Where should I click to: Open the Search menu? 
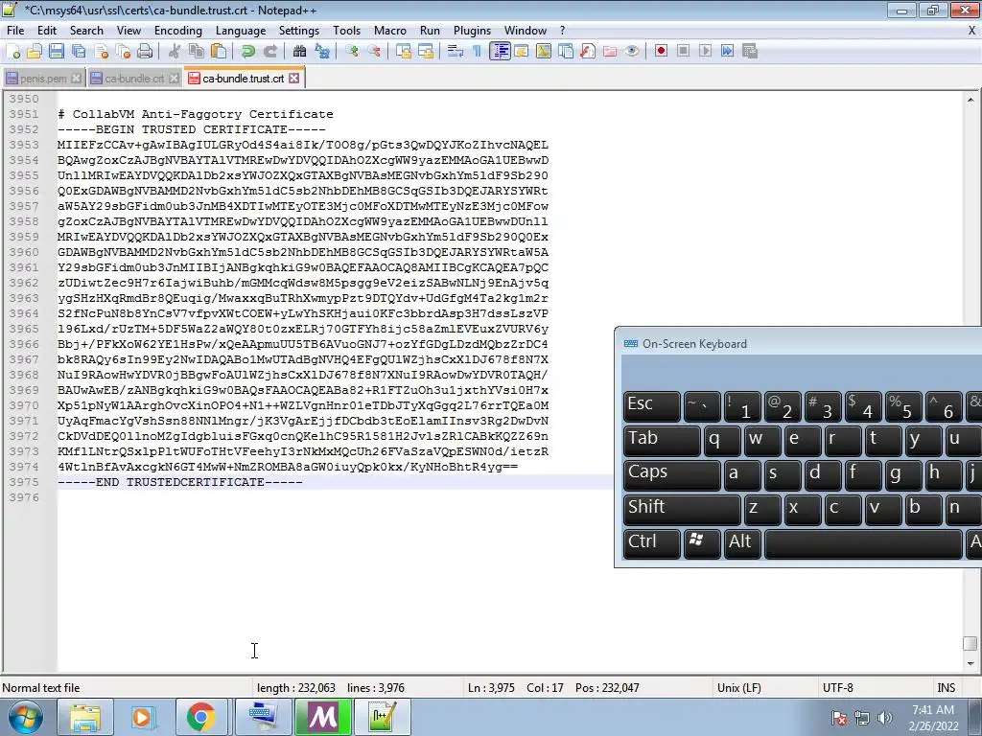point(86,31)
